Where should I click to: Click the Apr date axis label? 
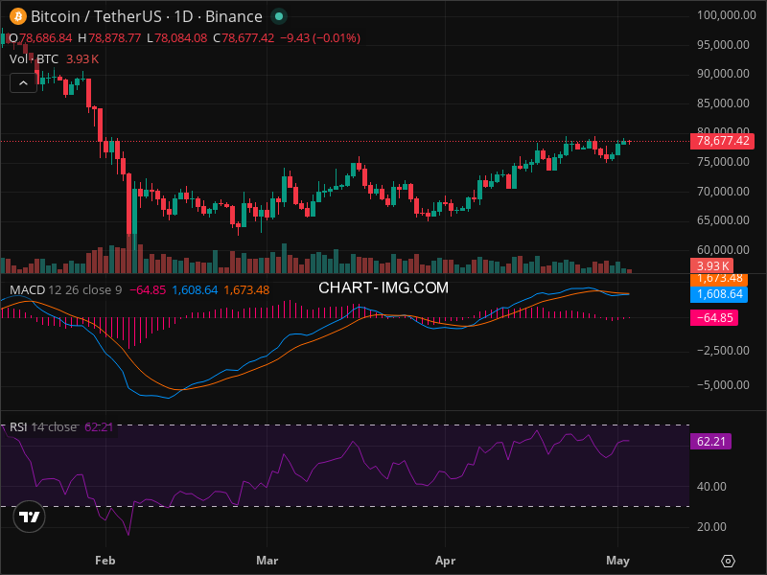pos(445,561)
